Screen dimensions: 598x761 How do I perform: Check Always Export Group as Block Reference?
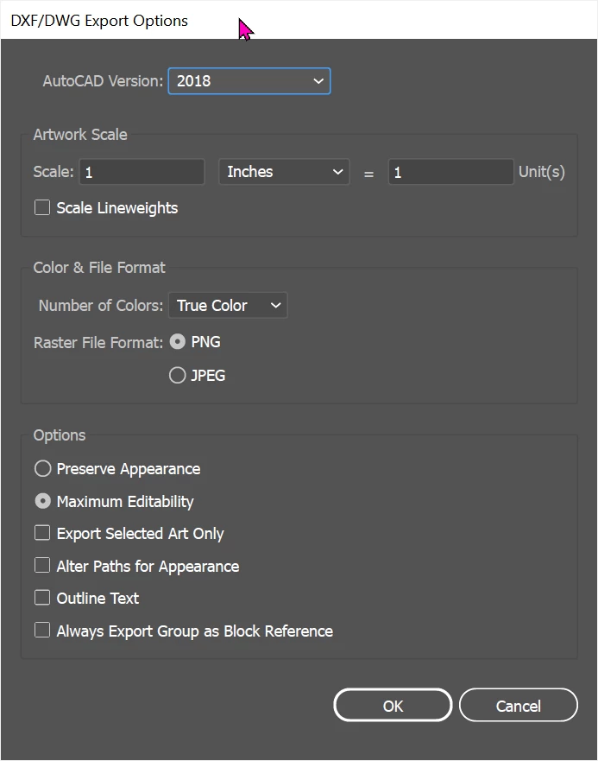coord(42,631)
